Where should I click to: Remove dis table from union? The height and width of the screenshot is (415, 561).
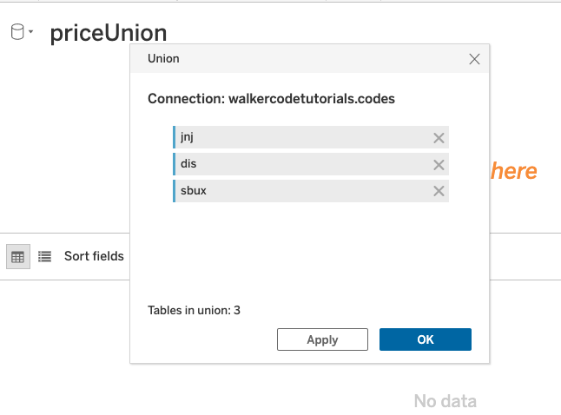click(439, 165)
